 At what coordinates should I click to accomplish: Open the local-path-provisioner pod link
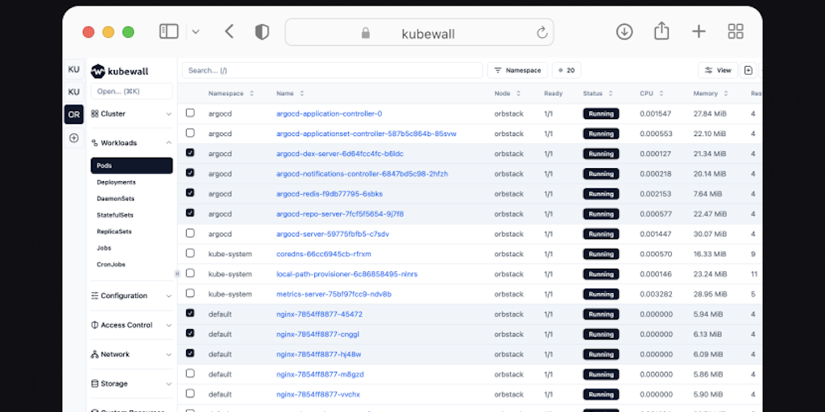click(x=346, y=274)
